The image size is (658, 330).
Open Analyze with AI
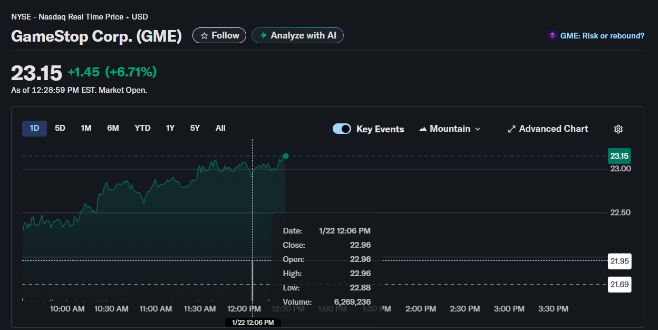tap(297, 35)
